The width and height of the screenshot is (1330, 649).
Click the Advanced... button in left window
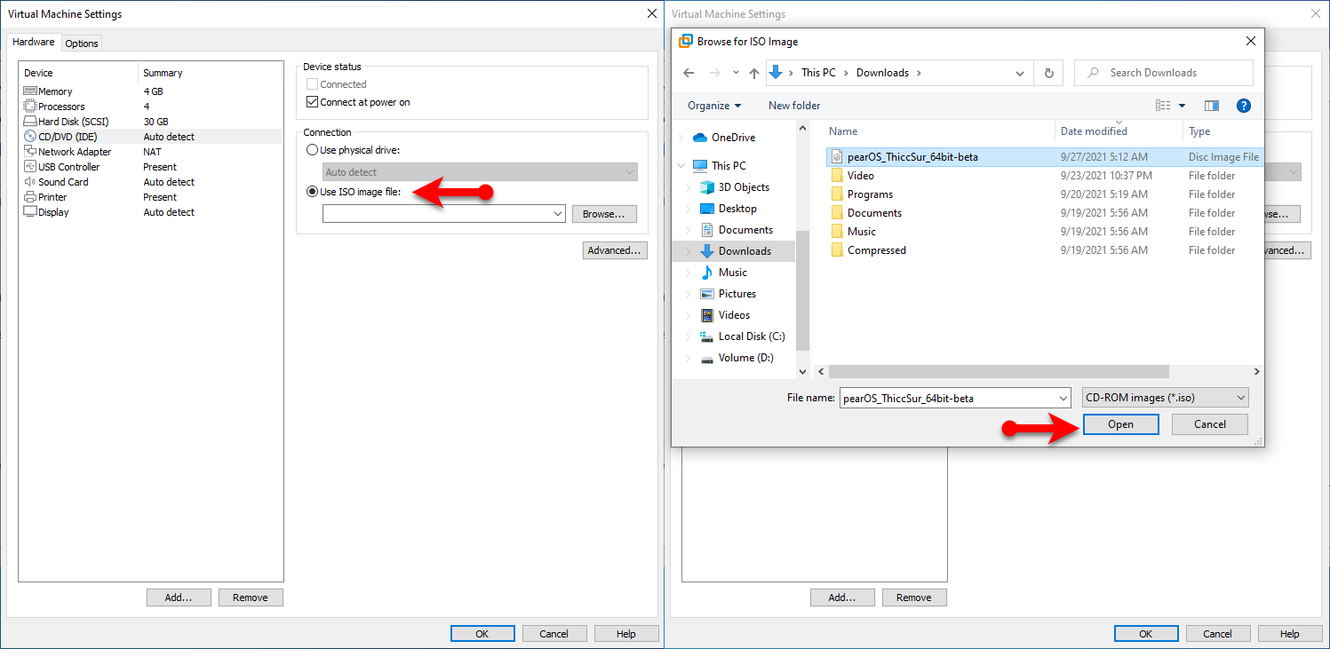pos(615,250)
